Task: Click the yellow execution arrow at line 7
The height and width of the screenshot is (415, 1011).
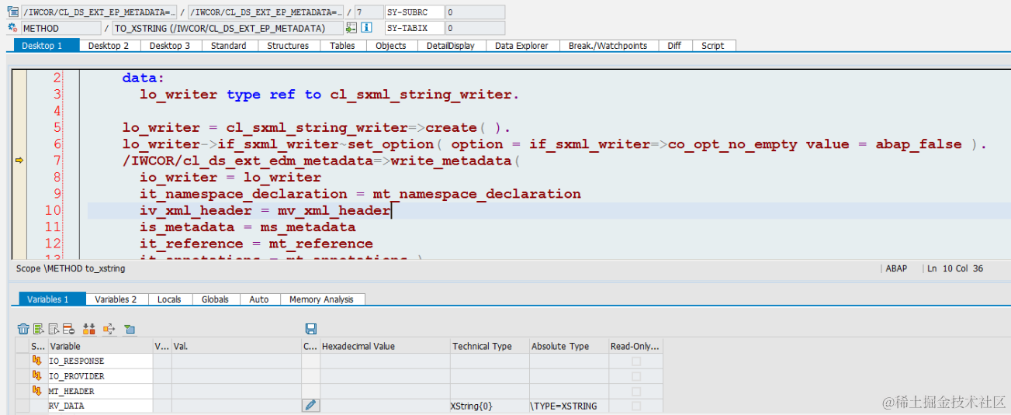Action: [19, 161]
